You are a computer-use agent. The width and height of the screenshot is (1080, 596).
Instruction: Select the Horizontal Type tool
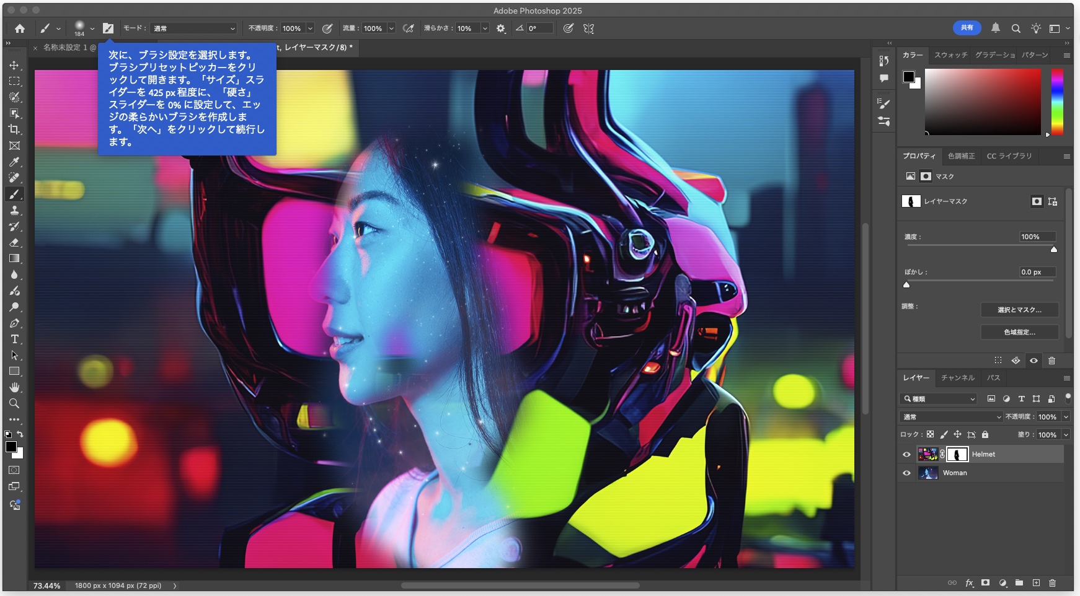14,340
